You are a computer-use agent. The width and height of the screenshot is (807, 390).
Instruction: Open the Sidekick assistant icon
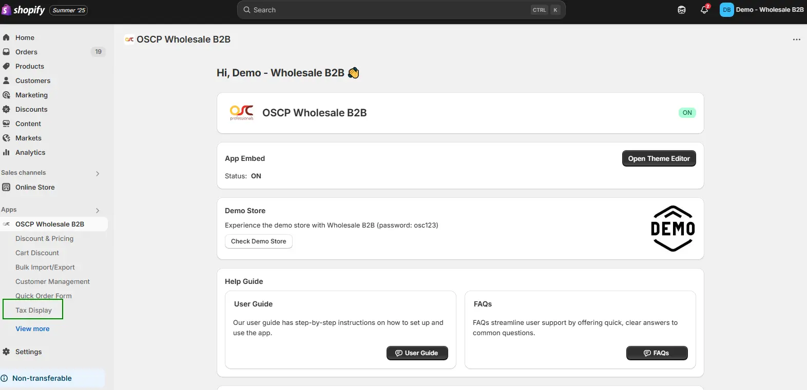click(682, 10)
